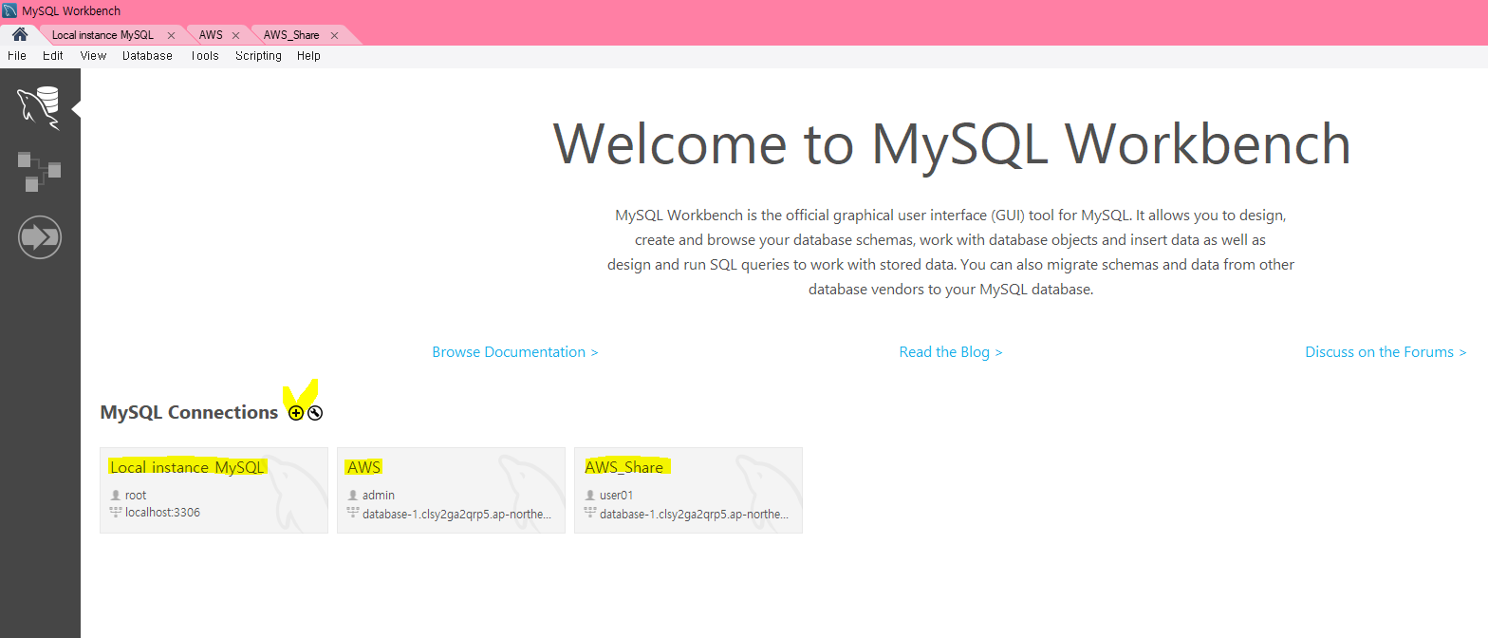Viewport: 1488px width, 638px height.
Task: Click the Welcome to MySQL Workbench heading
Action: coord(952,144)
